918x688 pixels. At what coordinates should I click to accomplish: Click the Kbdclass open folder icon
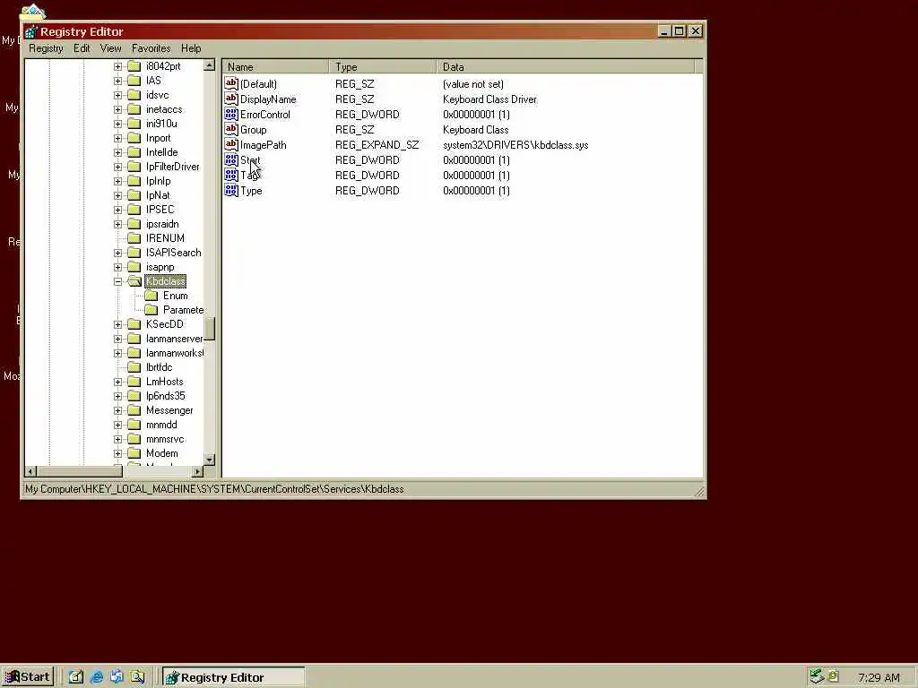[x=134, y=281]
